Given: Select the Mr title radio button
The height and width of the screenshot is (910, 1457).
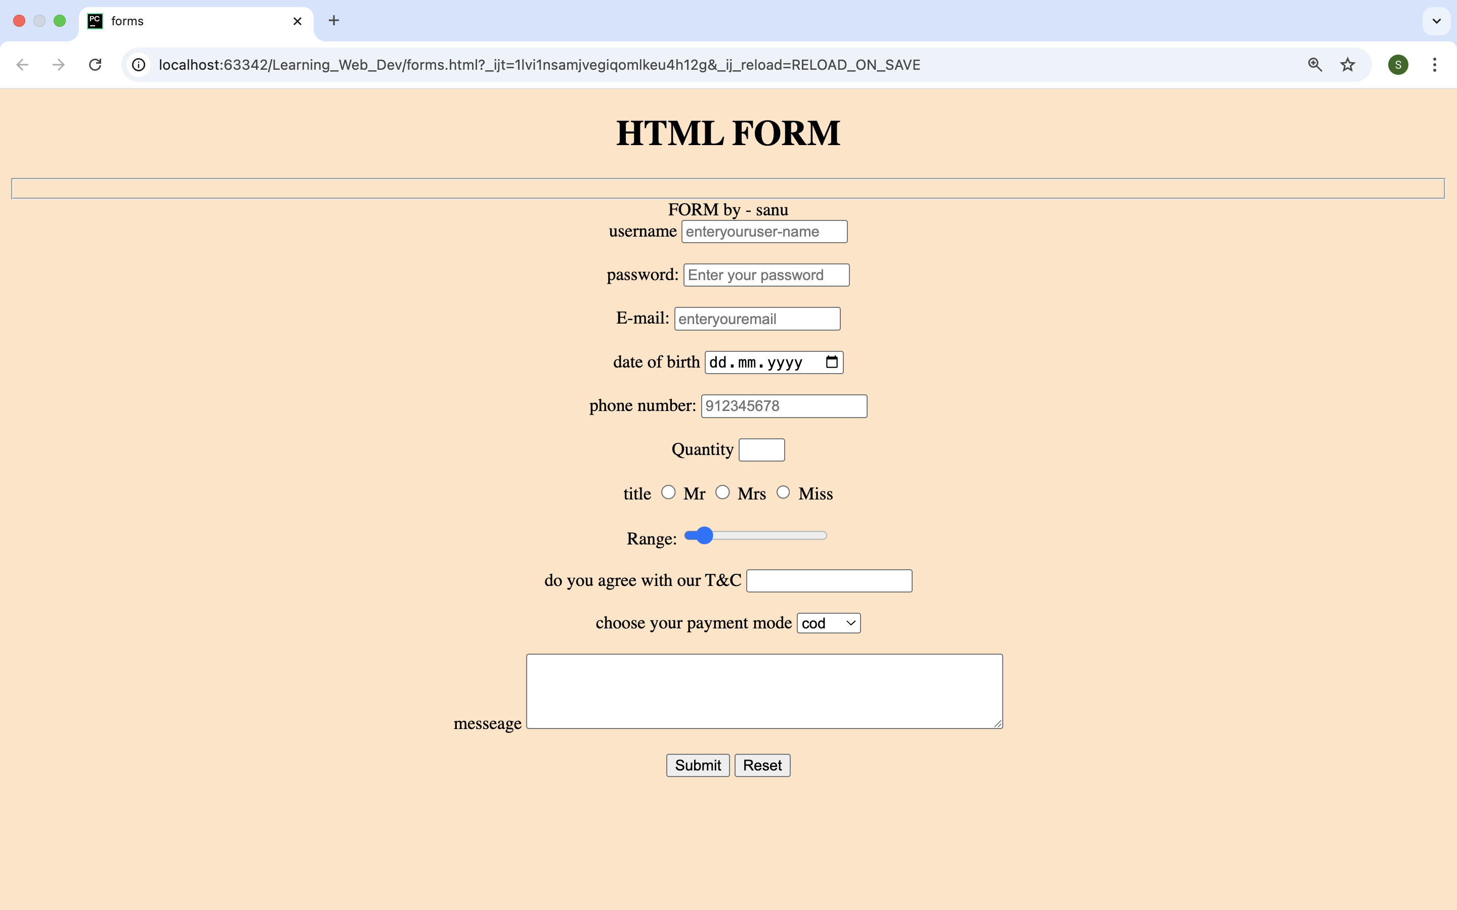Looking at the screenshot, I should pos(668,492).
